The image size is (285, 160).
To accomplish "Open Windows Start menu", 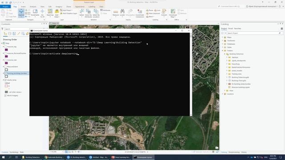I will pyautogui.click(x=3, y=157).
